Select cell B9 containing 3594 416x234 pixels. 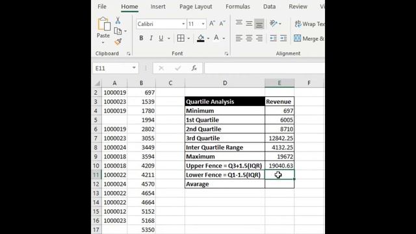(141, 157)
